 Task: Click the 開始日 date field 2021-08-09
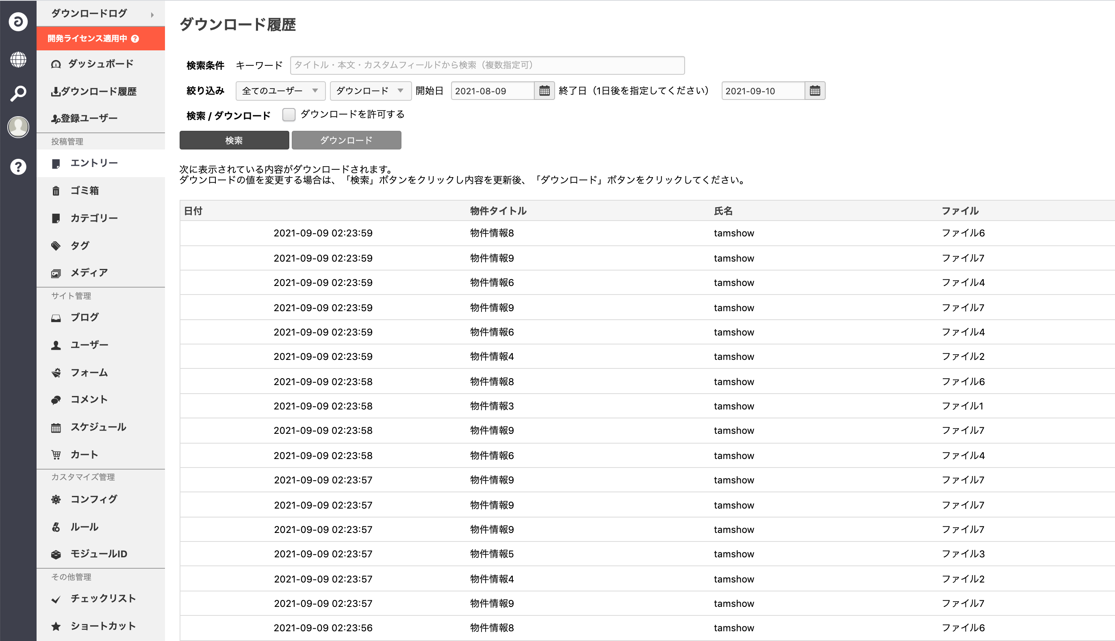pyautogui.click(x=492, y=91)
